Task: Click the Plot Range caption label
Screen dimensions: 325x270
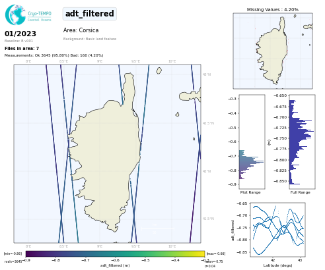Action: (250, 192)
